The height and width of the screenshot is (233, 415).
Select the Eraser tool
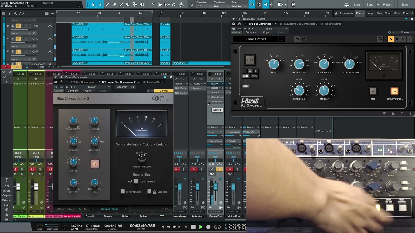pyautogui.click(x=114, y=5)
